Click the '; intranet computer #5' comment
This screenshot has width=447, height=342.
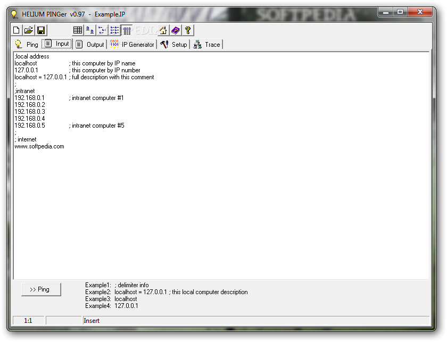[97, 126]
